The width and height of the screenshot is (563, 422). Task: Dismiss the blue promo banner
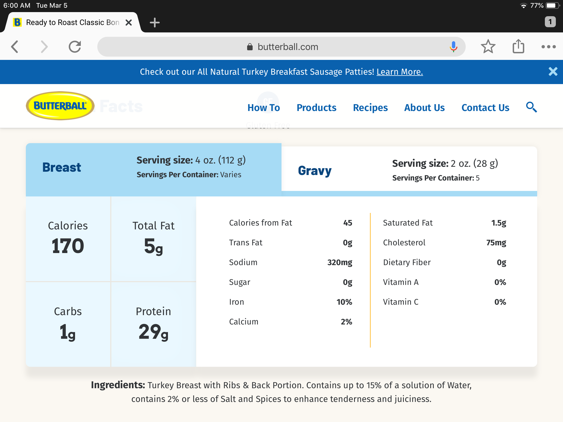pos(553,72)
